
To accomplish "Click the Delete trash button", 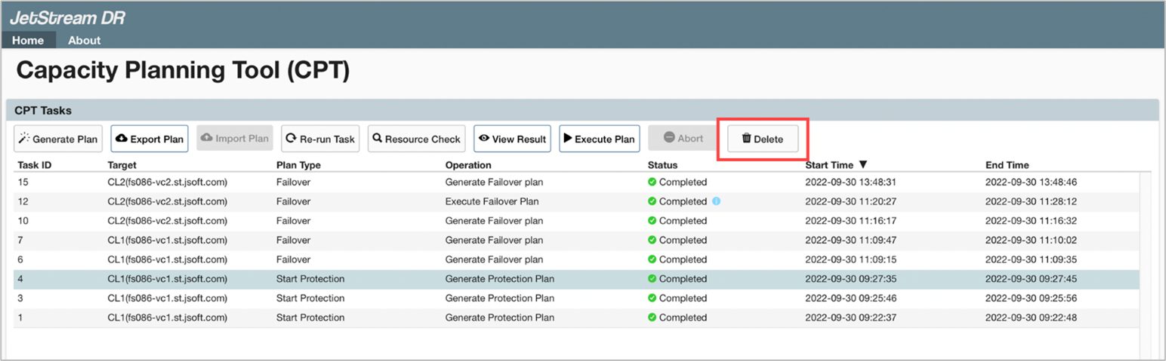I will point(763,139).
